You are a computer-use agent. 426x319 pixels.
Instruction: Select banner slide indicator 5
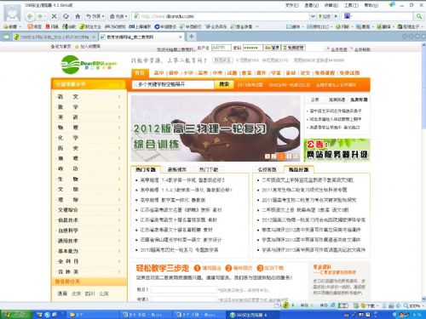pos(296,157)
